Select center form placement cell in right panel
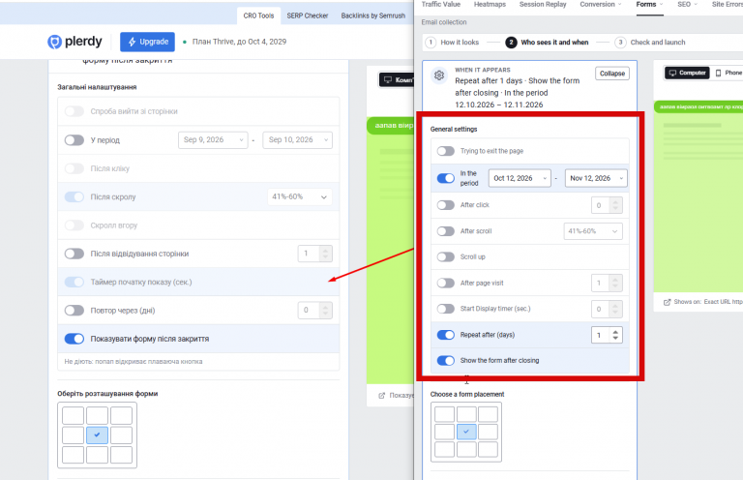 coord(466,432)
